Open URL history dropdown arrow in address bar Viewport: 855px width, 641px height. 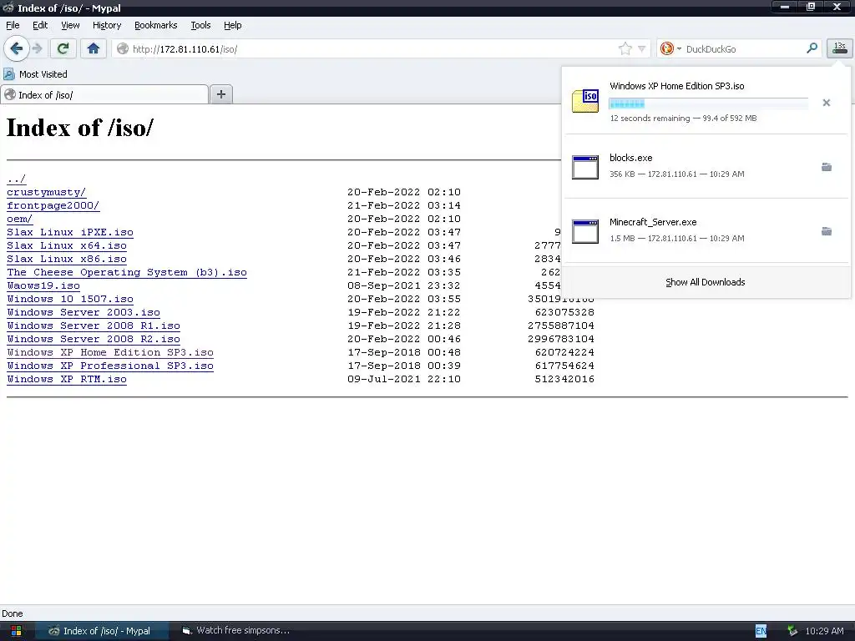tap(642, 49)
